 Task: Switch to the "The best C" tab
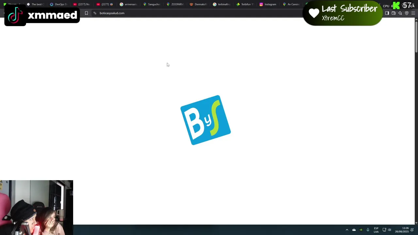coord(35,4)
